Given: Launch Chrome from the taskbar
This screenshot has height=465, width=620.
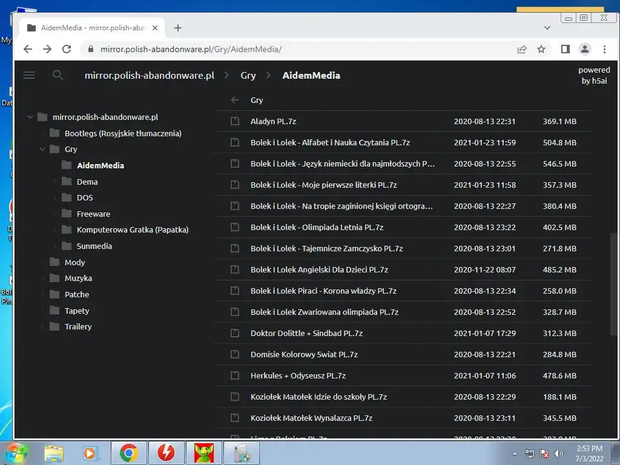Looking at the screenshot, I should click(x=128, y=453).
